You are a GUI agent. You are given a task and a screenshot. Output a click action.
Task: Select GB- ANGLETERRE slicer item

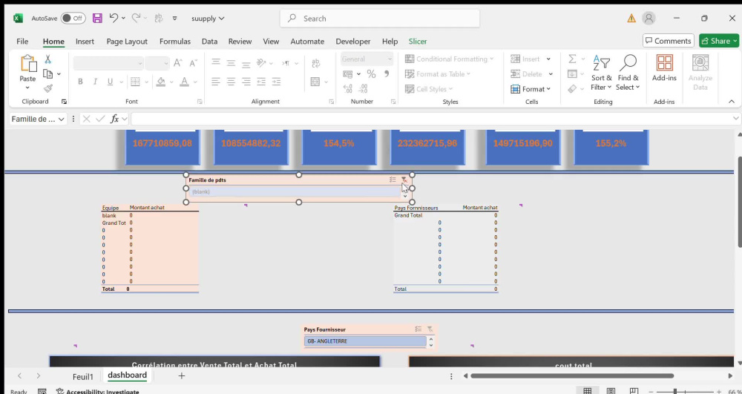click(365, 341)
